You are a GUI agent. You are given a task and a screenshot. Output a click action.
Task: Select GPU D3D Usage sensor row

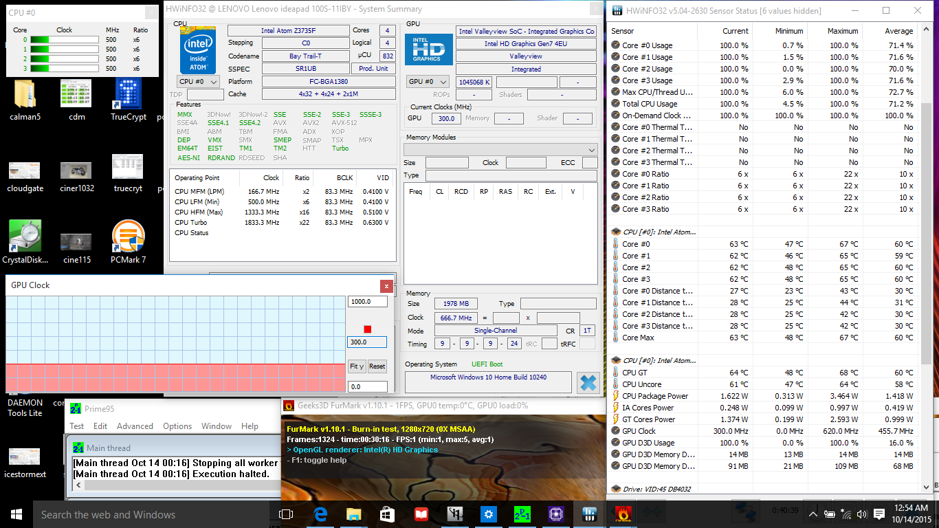tap(763, 443)
